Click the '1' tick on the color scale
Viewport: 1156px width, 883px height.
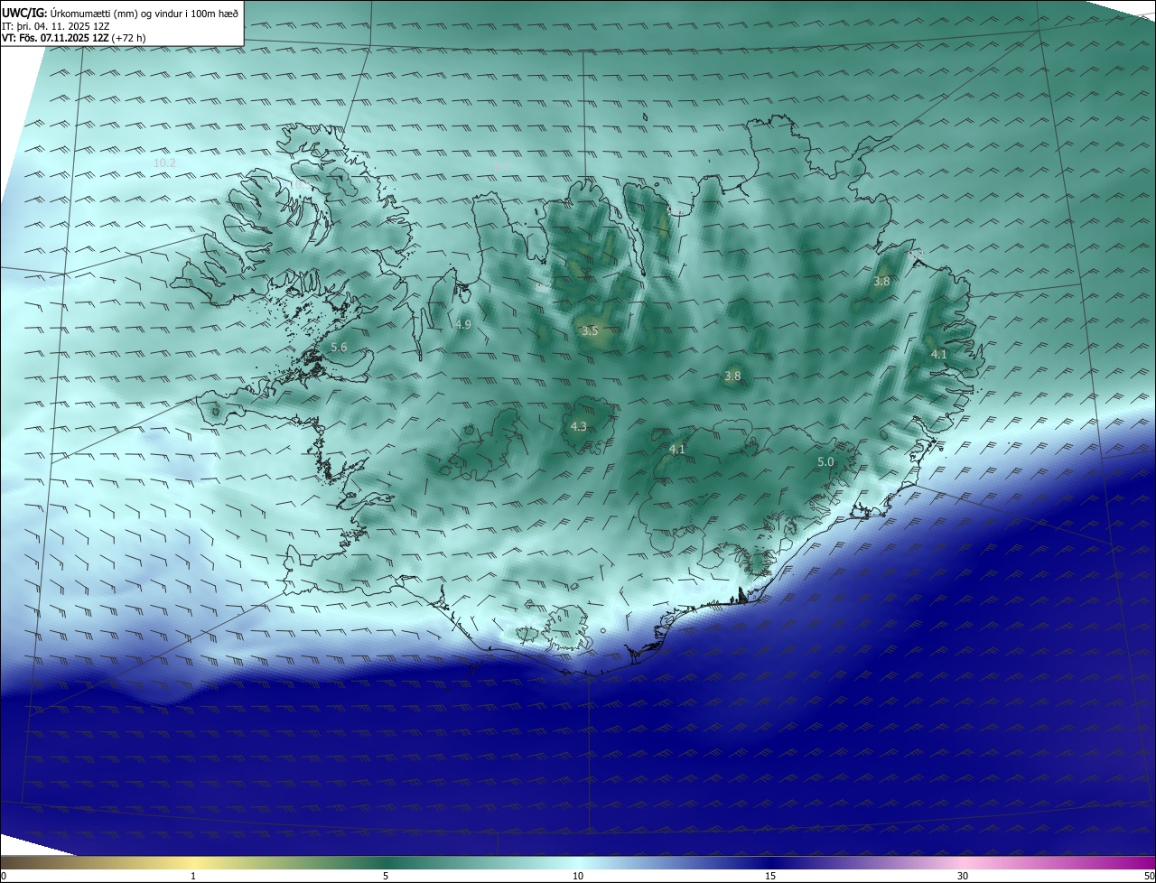[193, 876]
